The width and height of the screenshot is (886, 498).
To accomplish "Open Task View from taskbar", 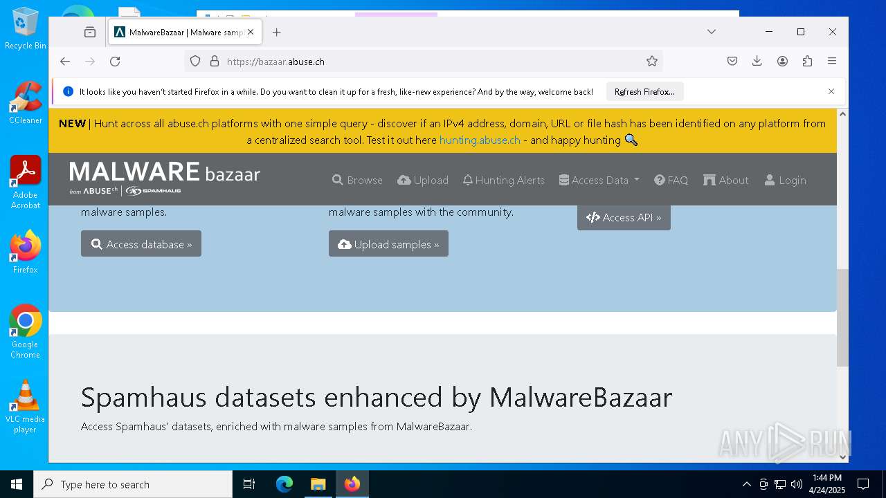I will click(x=249, y=484).
